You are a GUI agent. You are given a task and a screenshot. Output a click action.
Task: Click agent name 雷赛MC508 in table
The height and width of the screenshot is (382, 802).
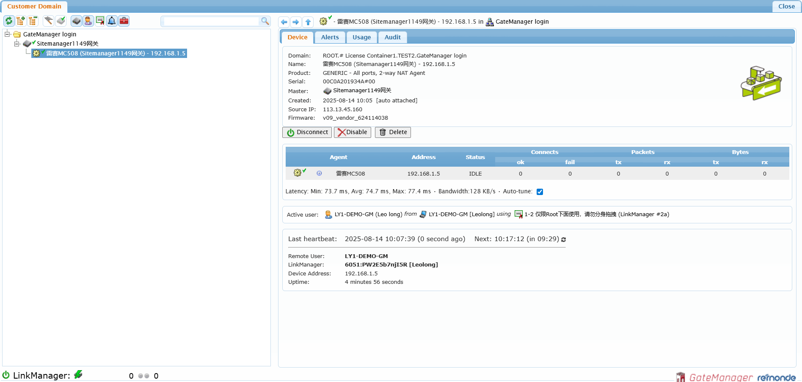point(350,173)
